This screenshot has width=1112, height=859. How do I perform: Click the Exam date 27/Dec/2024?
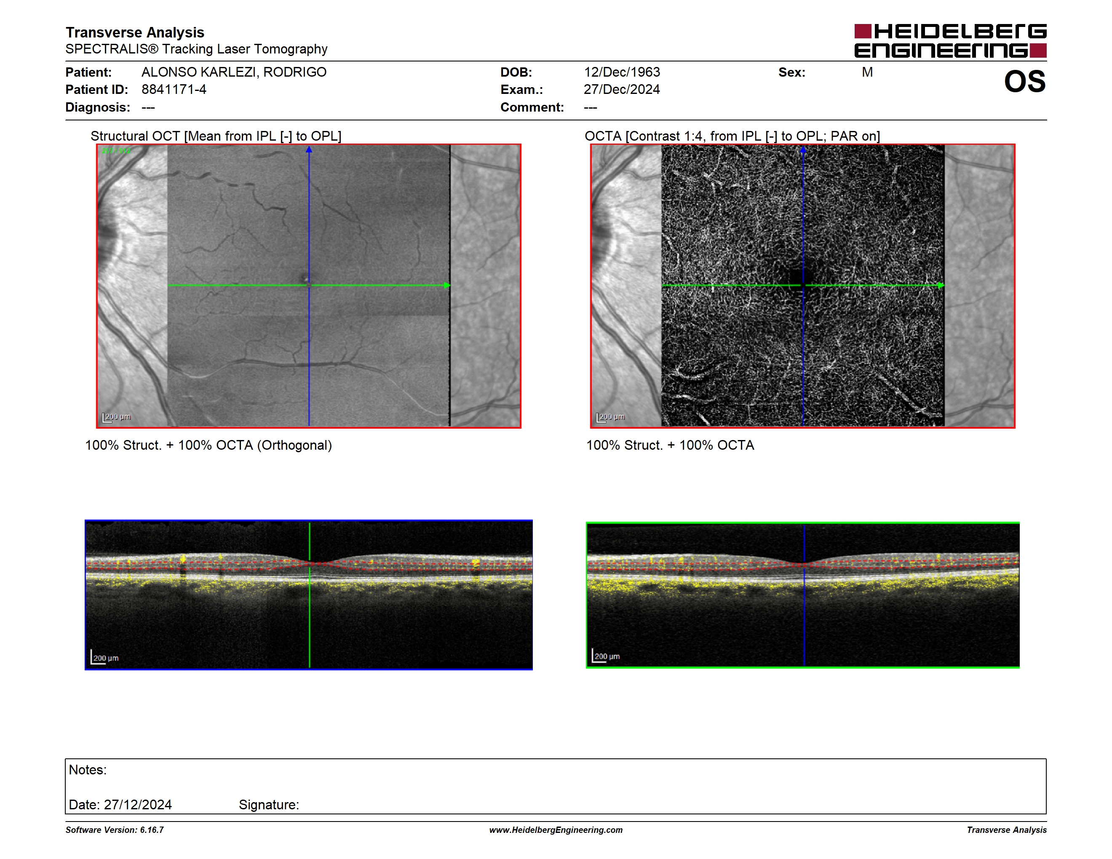(622, 90)
